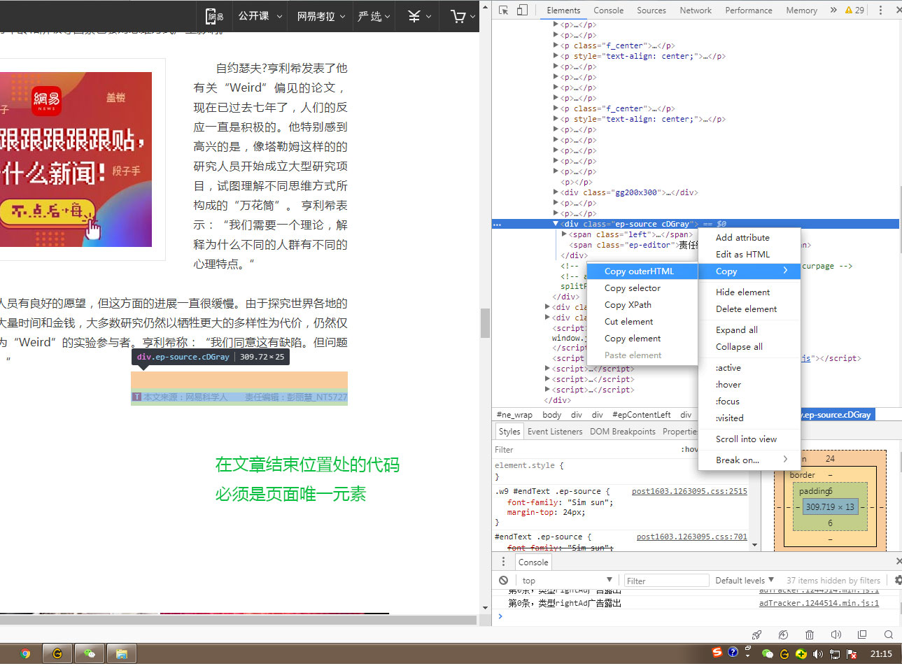This screenshot has width=902, height=666.
Task: Open WeChat from the Windows taskbar
Action: (89, 653)
